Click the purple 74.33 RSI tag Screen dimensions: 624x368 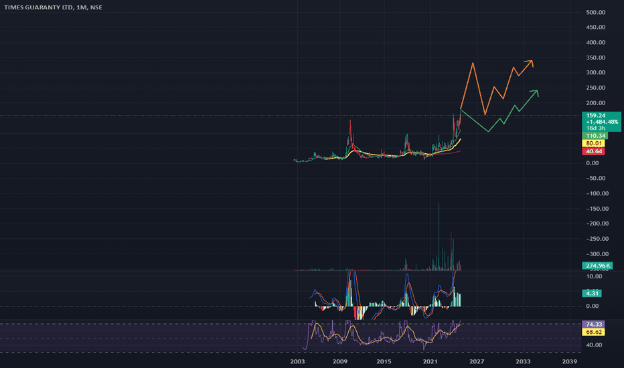[x=593, y=325]
